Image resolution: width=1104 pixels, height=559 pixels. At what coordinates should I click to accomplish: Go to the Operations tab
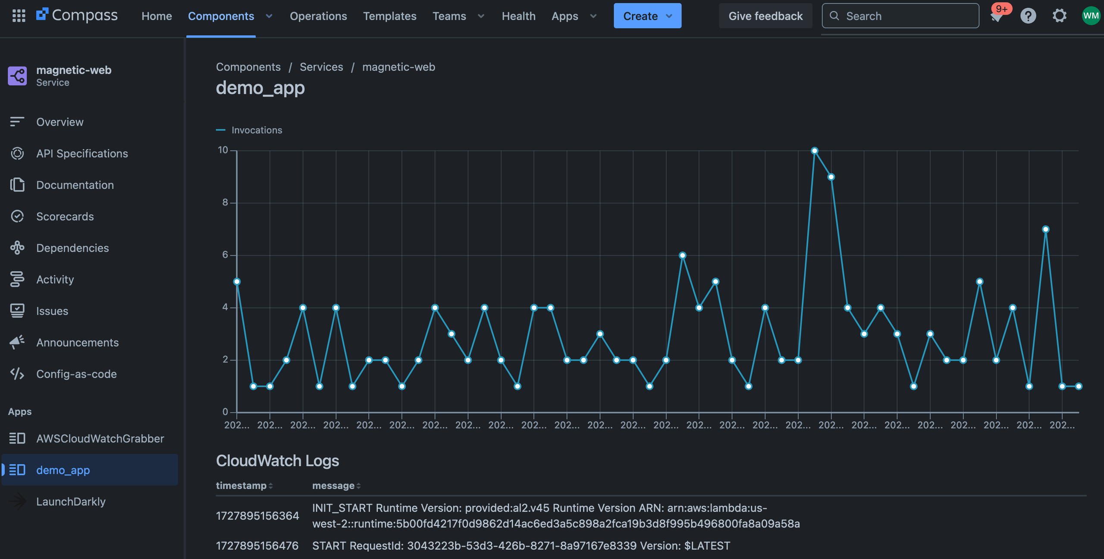click(x=318, y=16)
